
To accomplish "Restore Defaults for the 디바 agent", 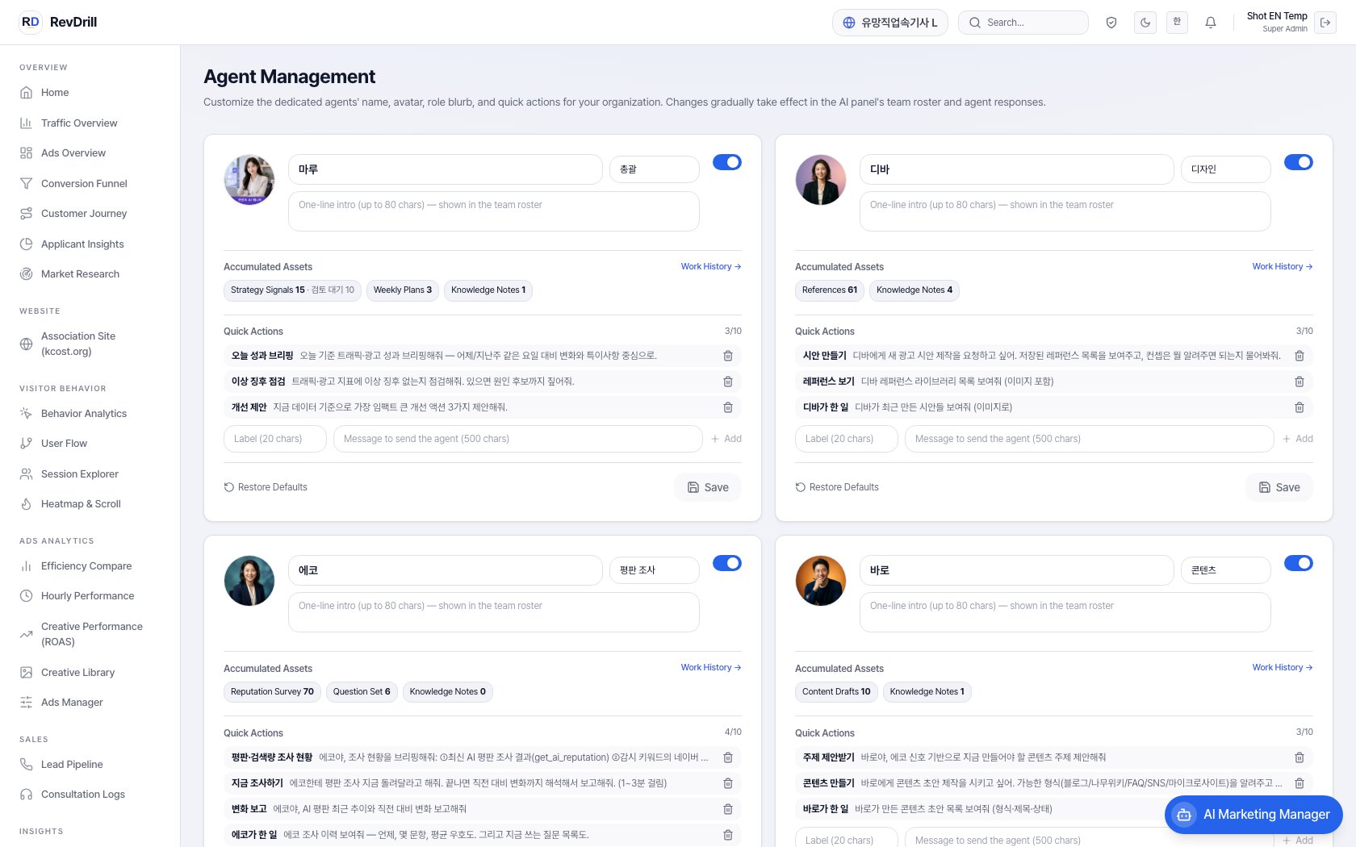I will click(837, 487).
